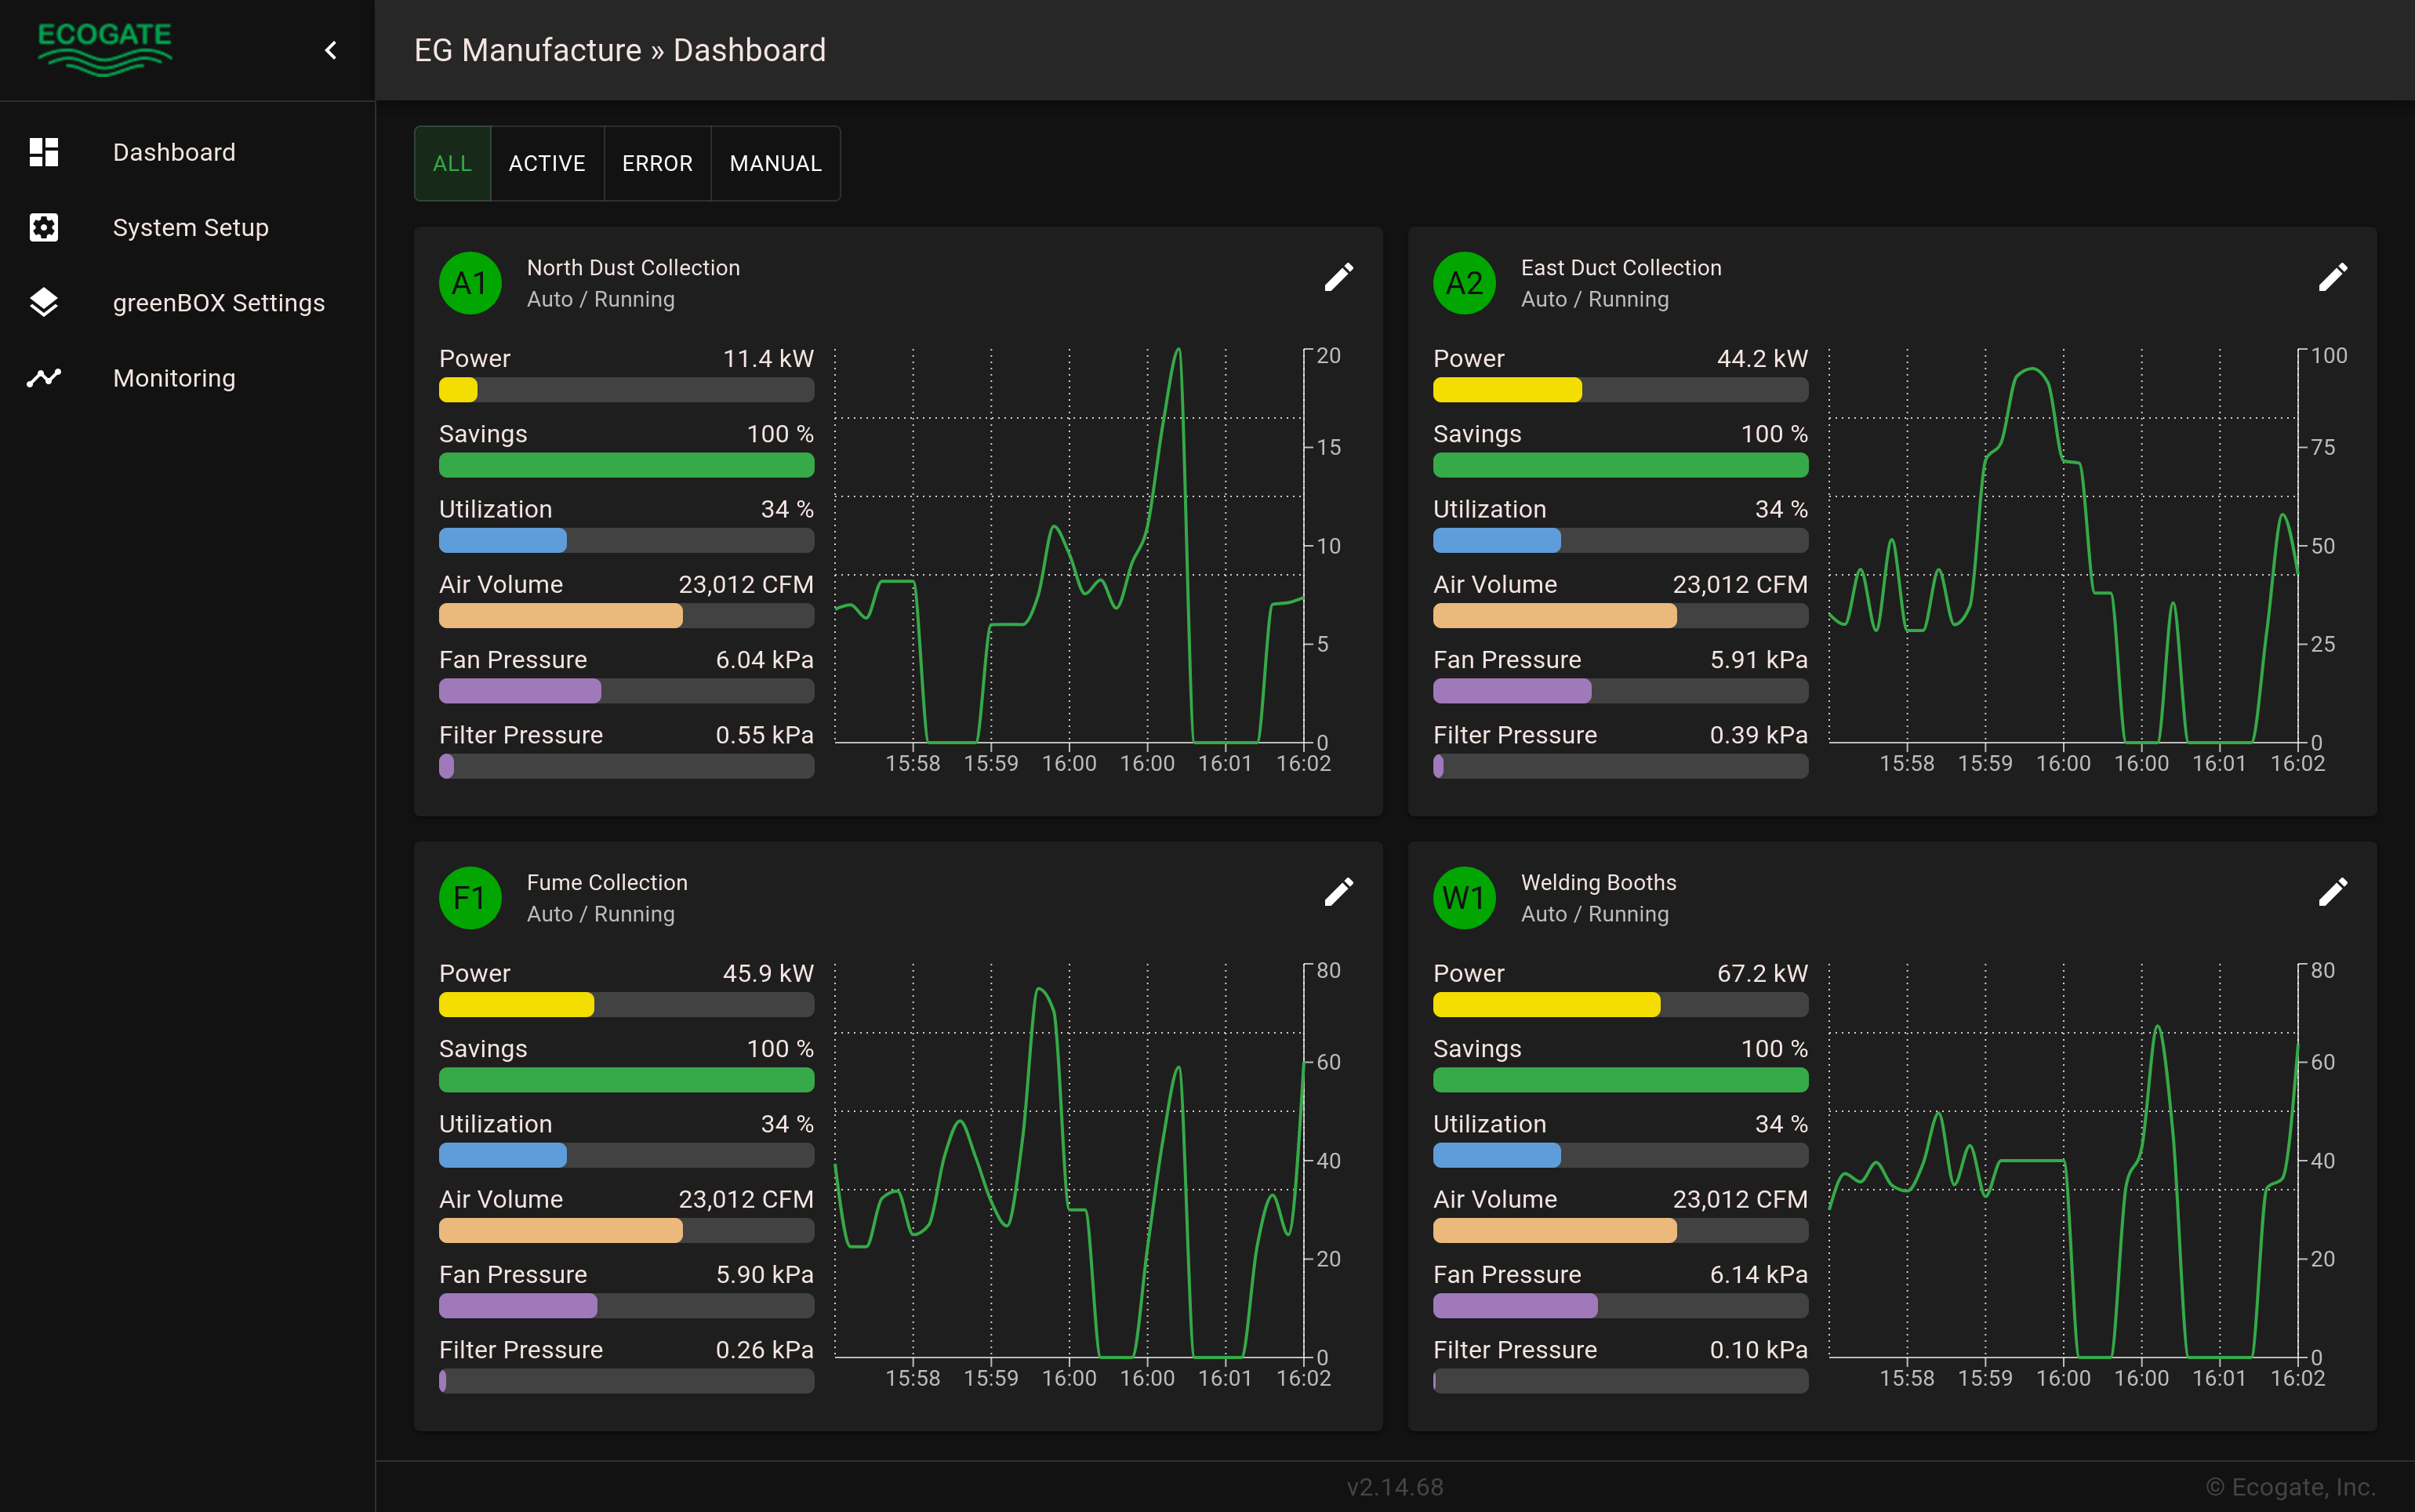
Task: Click Auto / Running status under Fume Collection
Action: (x=601, y=914)
